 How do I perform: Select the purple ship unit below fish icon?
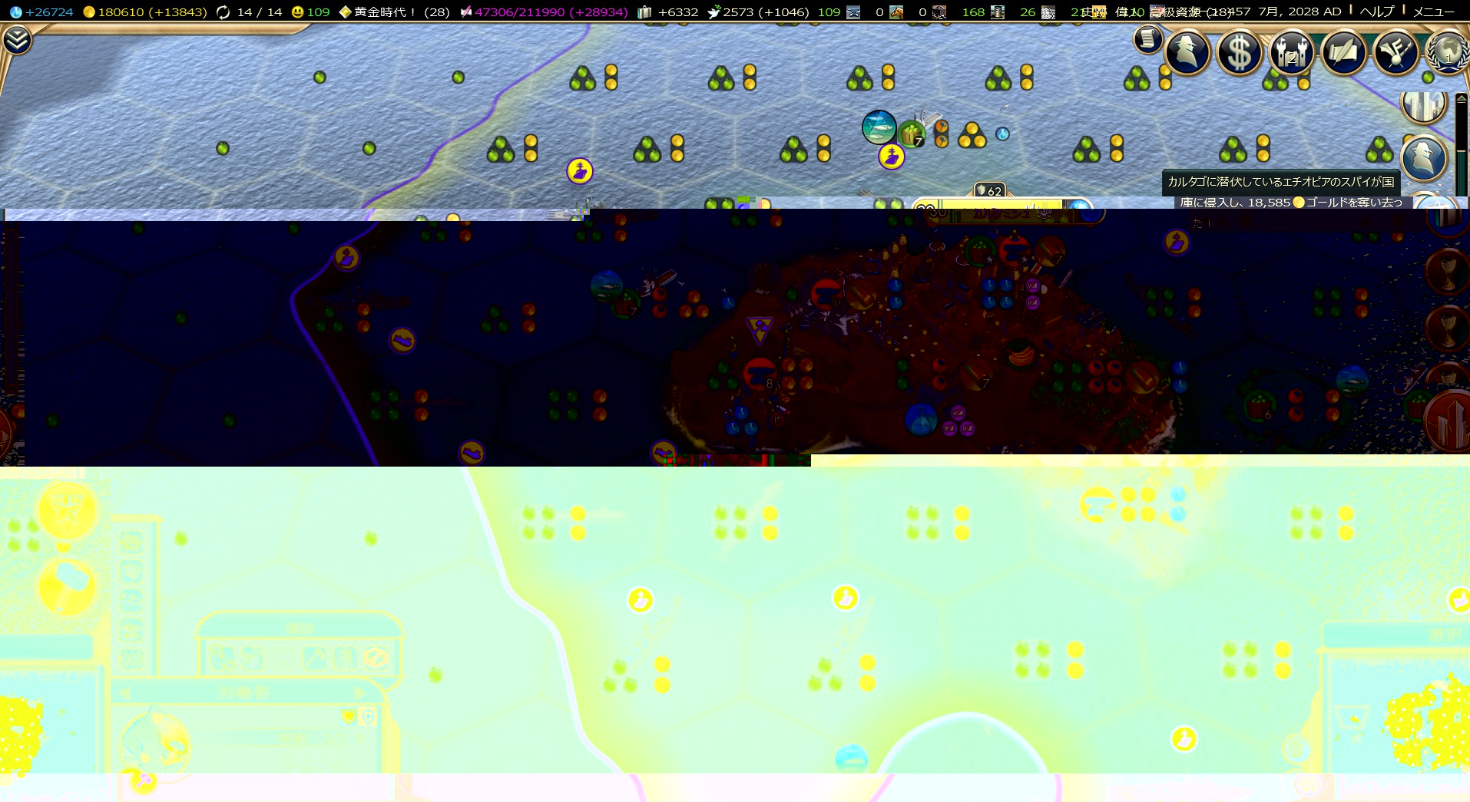[x=892, y=157]
